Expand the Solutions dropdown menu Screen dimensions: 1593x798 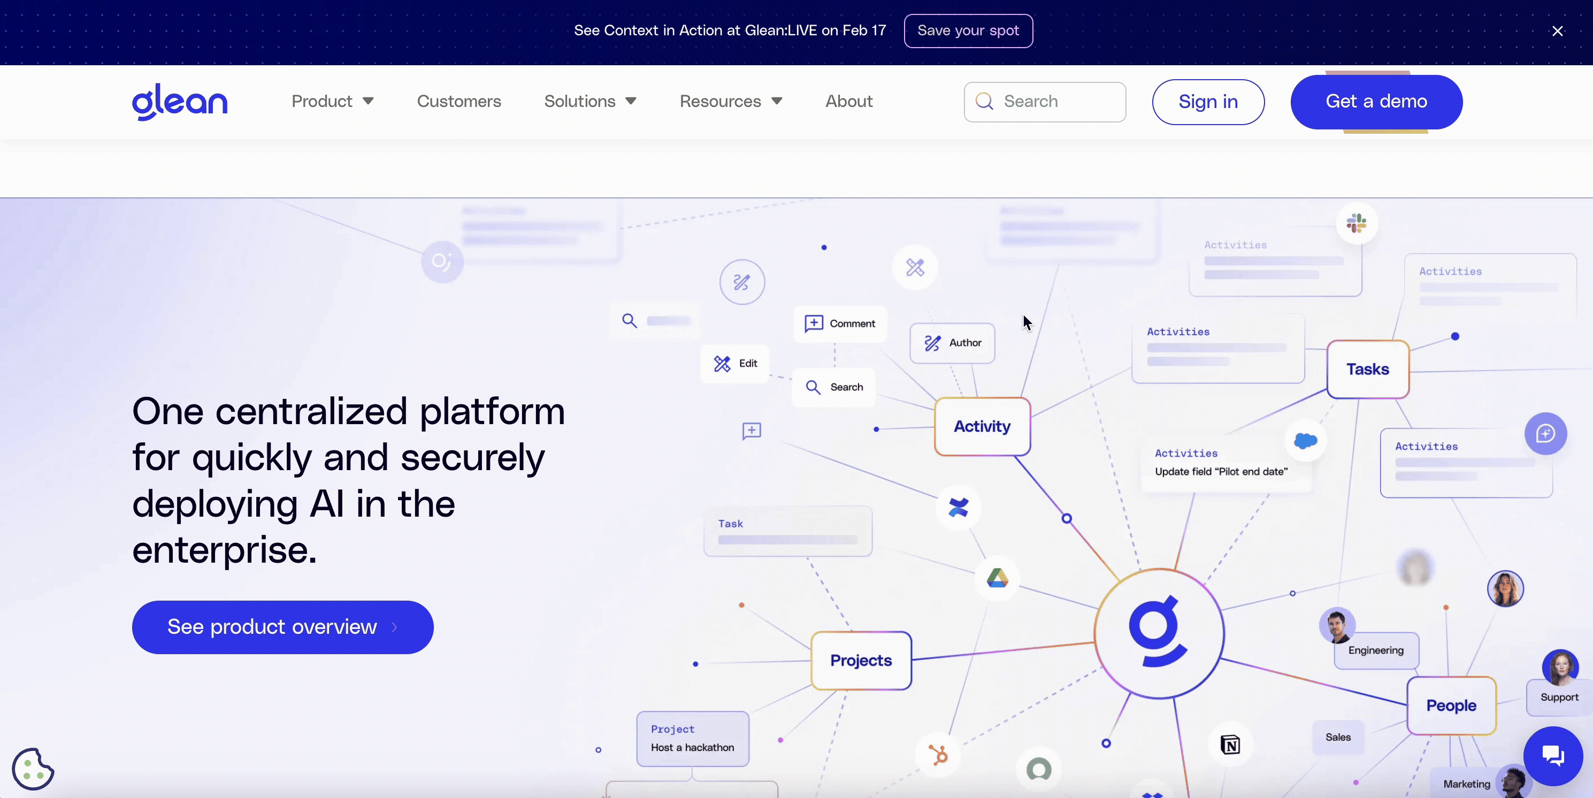click(590, 102)
